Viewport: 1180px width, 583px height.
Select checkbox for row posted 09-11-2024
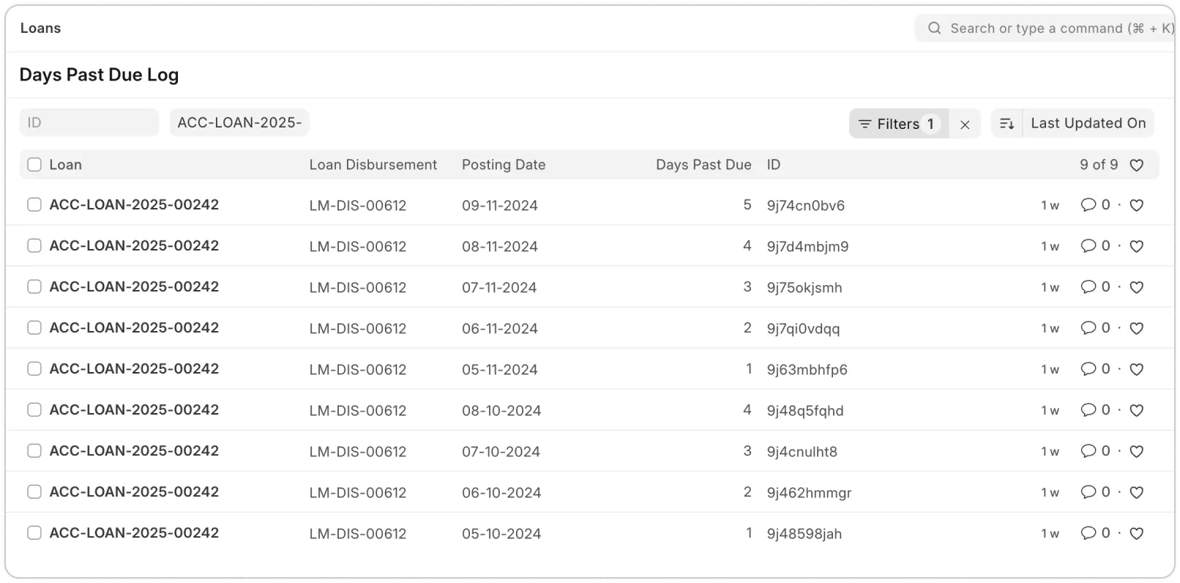(x=34, y=205)
